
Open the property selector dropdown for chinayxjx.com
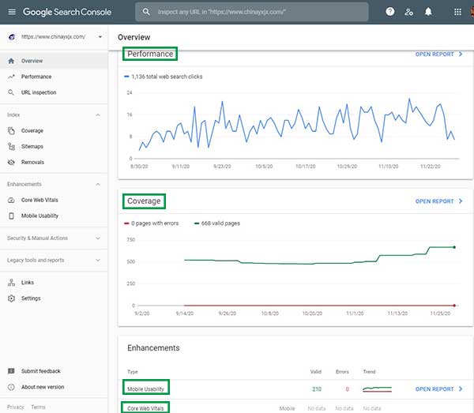point(54,37)
